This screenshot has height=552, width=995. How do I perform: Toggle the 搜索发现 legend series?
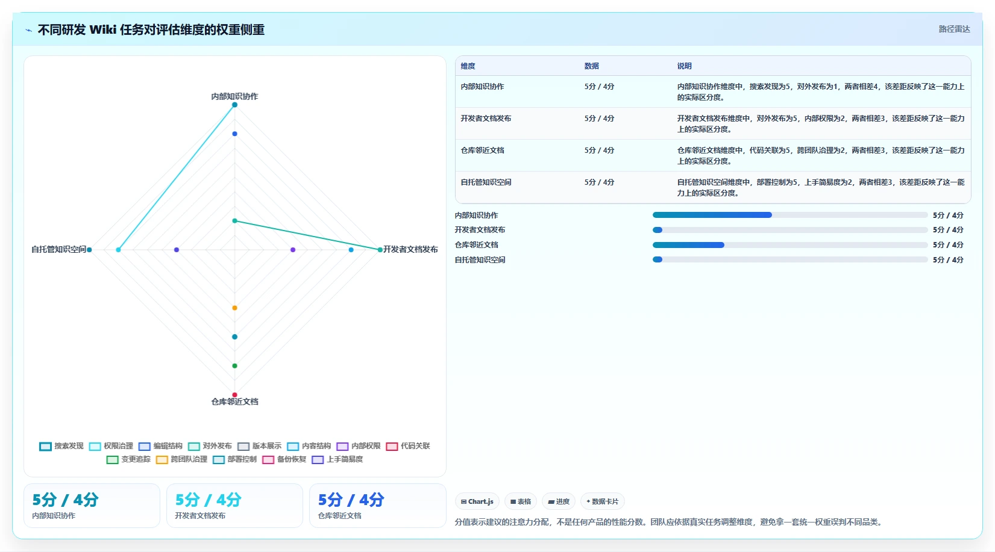coord(61,446)
